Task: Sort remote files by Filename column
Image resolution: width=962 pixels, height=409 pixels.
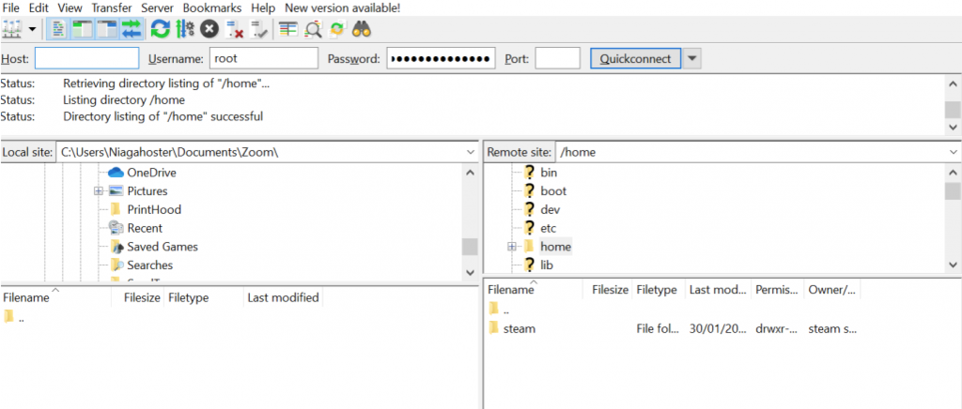Action: point(534,290)
